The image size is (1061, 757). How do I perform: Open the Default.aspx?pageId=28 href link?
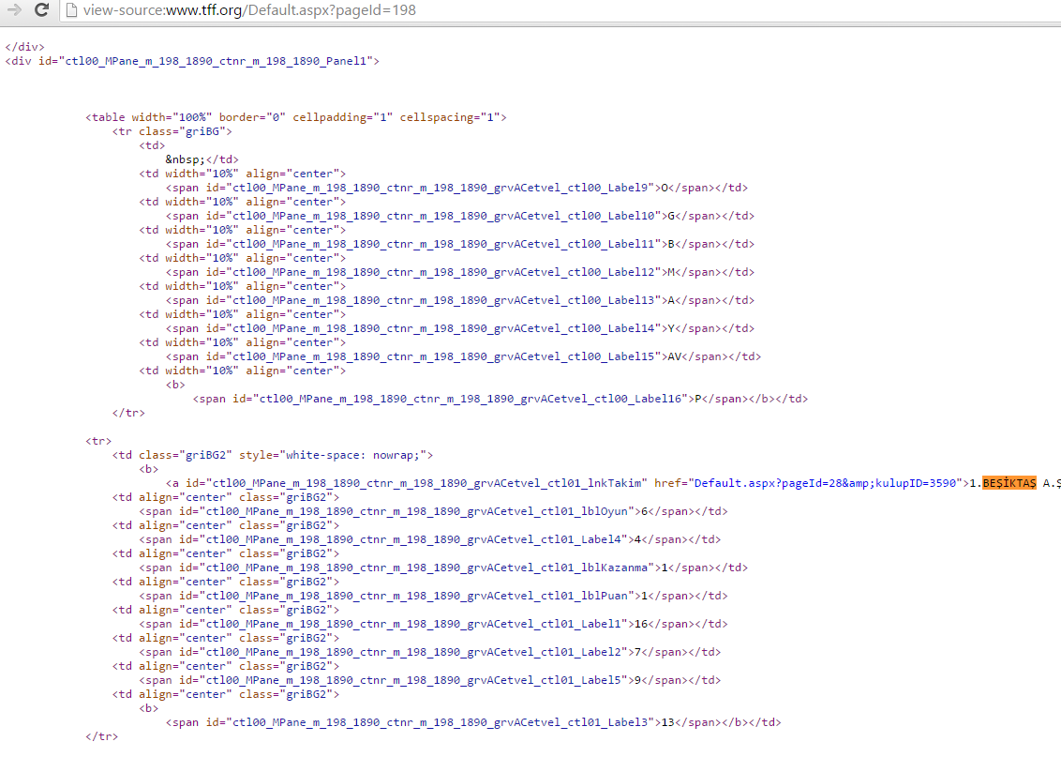[828, 483]
